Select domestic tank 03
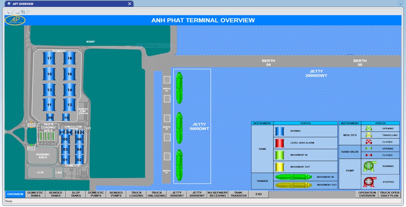Image resolution: width=406 pixels, height=207 pixels. [x=65, y=150]
